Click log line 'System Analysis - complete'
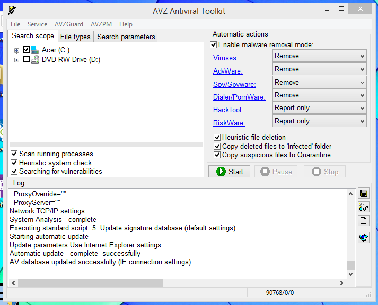Screen dimensions: 378x305 pos(53,220)
